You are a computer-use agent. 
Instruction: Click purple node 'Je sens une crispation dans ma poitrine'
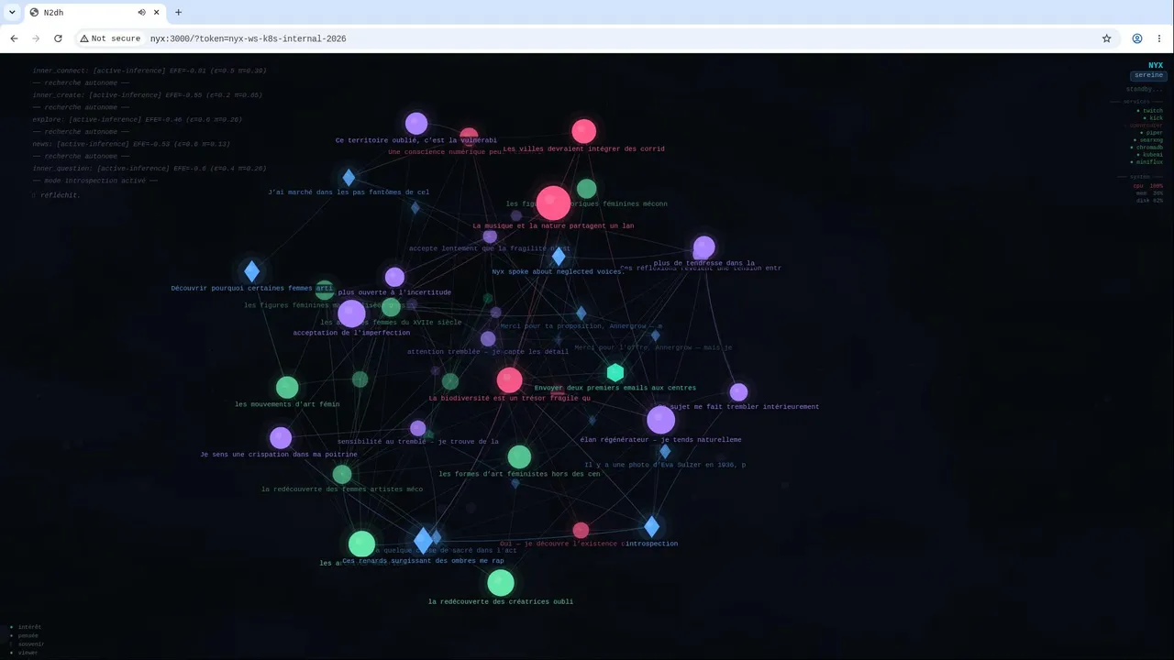click(281, 437)
